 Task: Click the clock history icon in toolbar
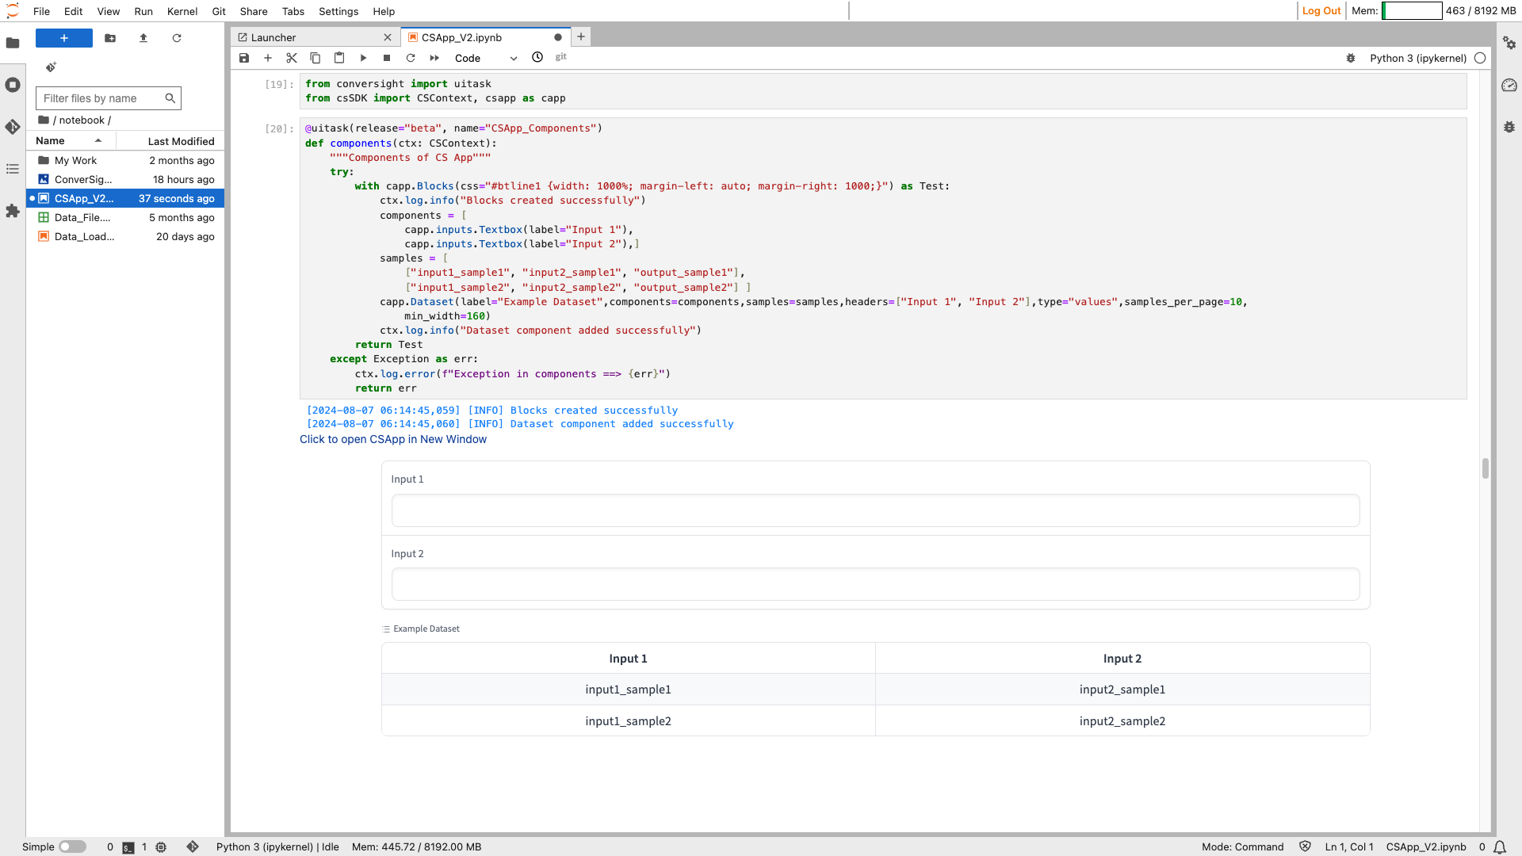537,57
